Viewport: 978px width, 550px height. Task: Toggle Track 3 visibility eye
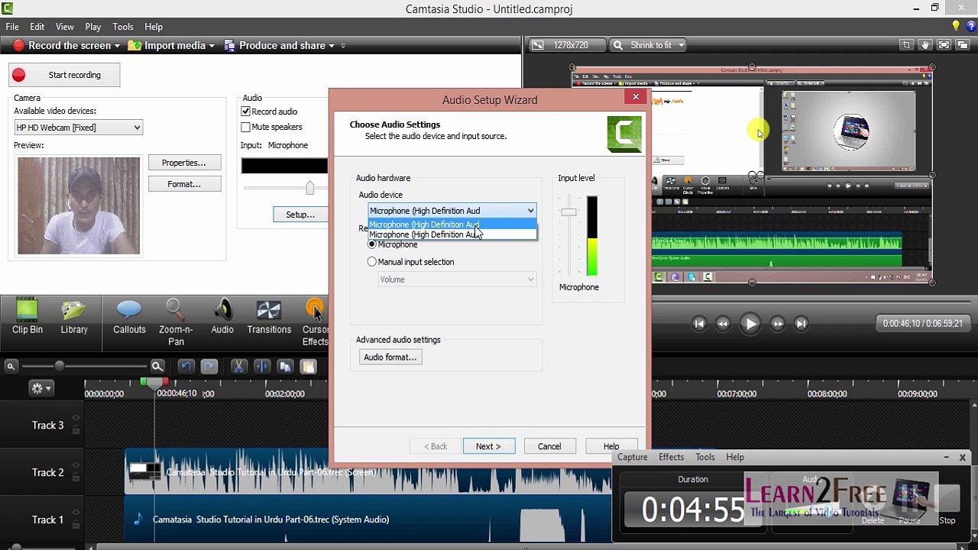[x=76, y=419]
